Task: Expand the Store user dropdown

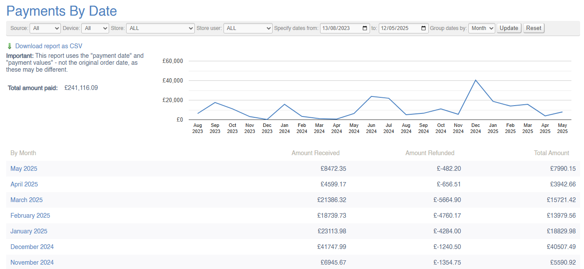Action: [248, 28]
